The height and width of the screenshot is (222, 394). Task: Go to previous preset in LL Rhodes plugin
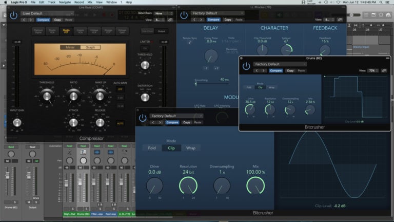click(194, 20)
